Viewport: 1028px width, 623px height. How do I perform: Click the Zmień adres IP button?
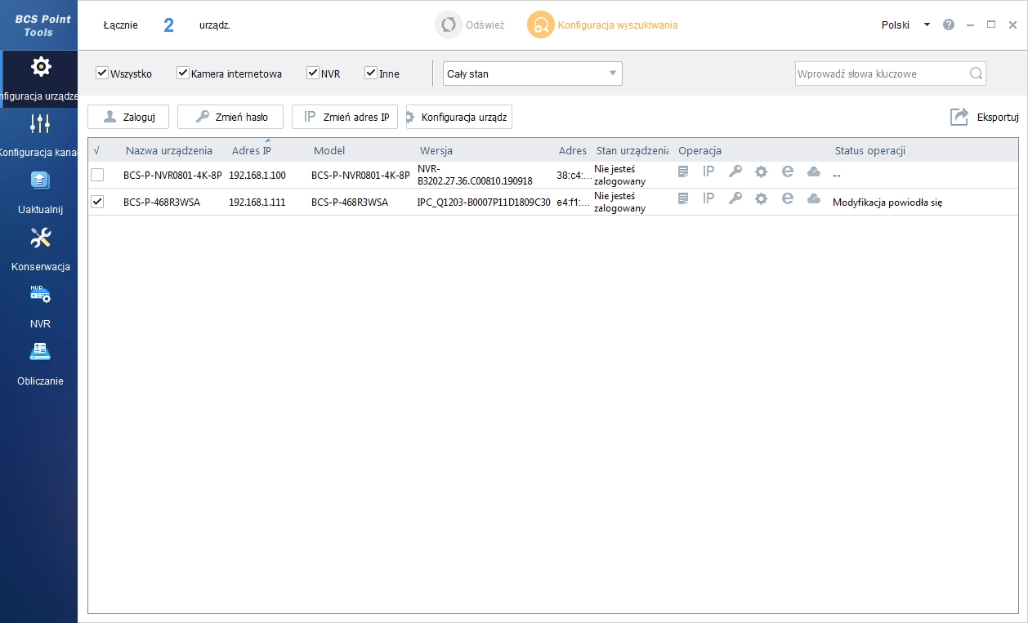(x=345, y=117)
